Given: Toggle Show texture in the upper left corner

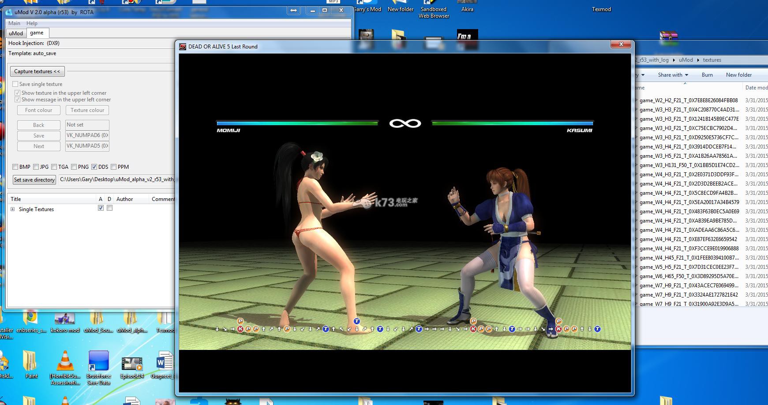Looking at the screenshot, I should (x=17, y=93).
